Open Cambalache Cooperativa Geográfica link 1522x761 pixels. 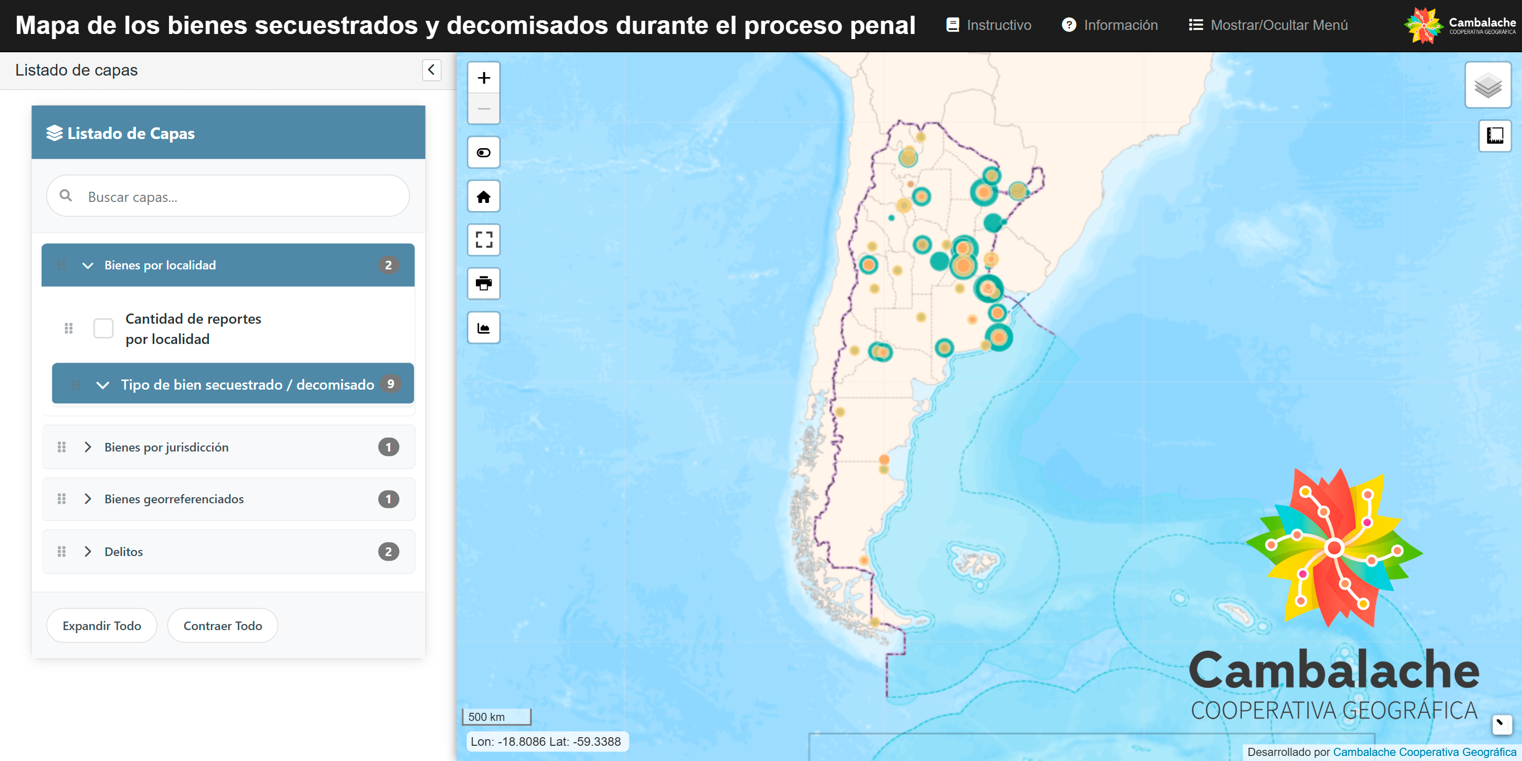click(1424, 751)
